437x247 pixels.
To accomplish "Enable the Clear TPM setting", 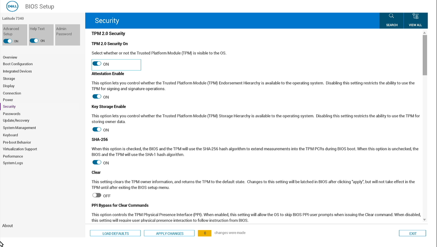I will (x=97, y=195).
